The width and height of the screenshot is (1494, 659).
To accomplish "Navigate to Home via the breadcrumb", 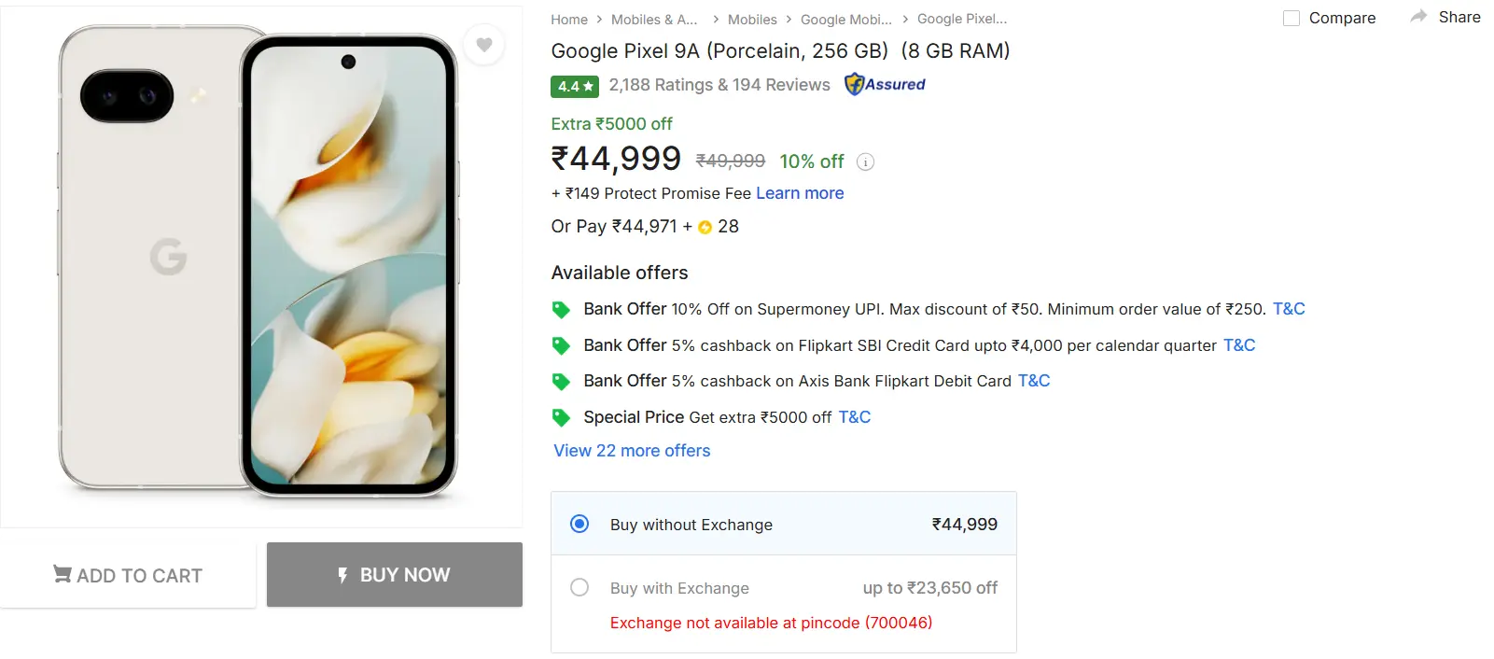I will (569, 19).
